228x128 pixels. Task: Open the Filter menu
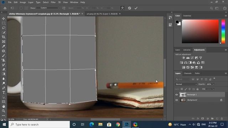coord(53,2)
